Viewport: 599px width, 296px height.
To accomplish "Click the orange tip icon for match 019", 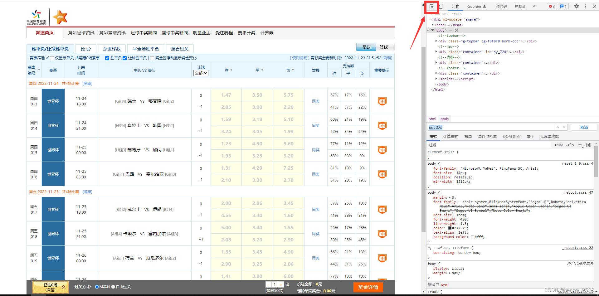I will tap(382, 258).
